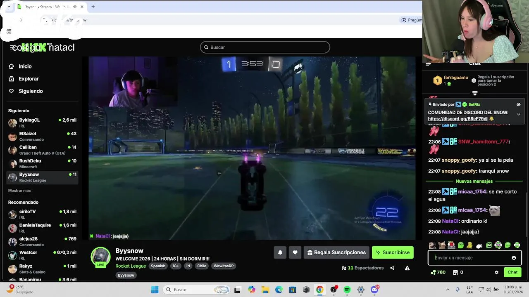Open browser tab list dropdown arrow
This screenshot has height=297, width=529.
pos(9,7)
